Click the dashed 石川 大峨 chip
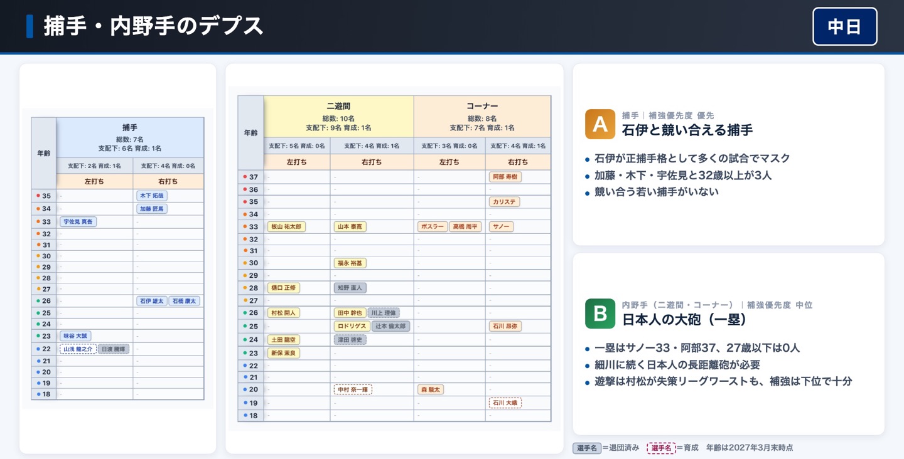The height and width of the screenshot is (459, 904). (x=505, y=403)
